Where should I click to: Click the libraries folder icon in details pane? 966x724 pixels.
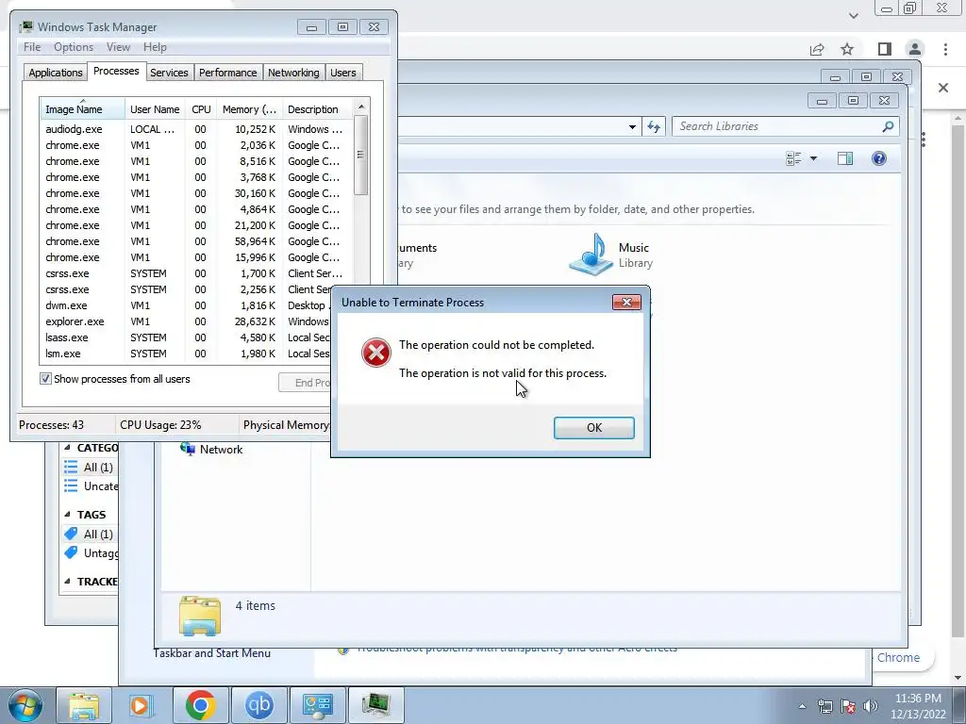click(x=200, y=615)
